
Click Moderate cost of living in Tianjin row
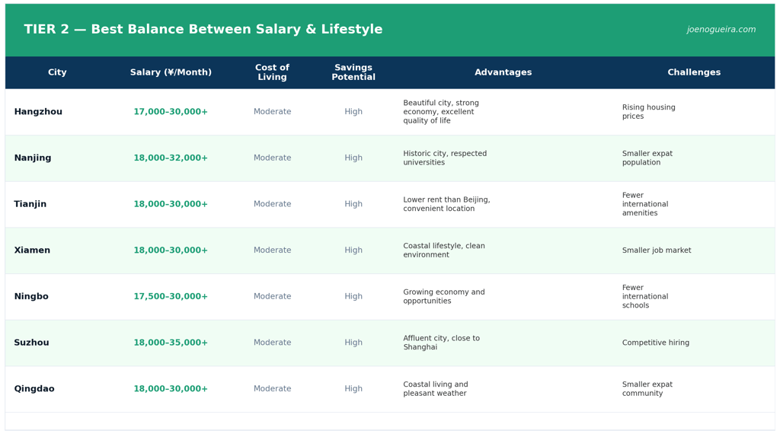point(272,204)
